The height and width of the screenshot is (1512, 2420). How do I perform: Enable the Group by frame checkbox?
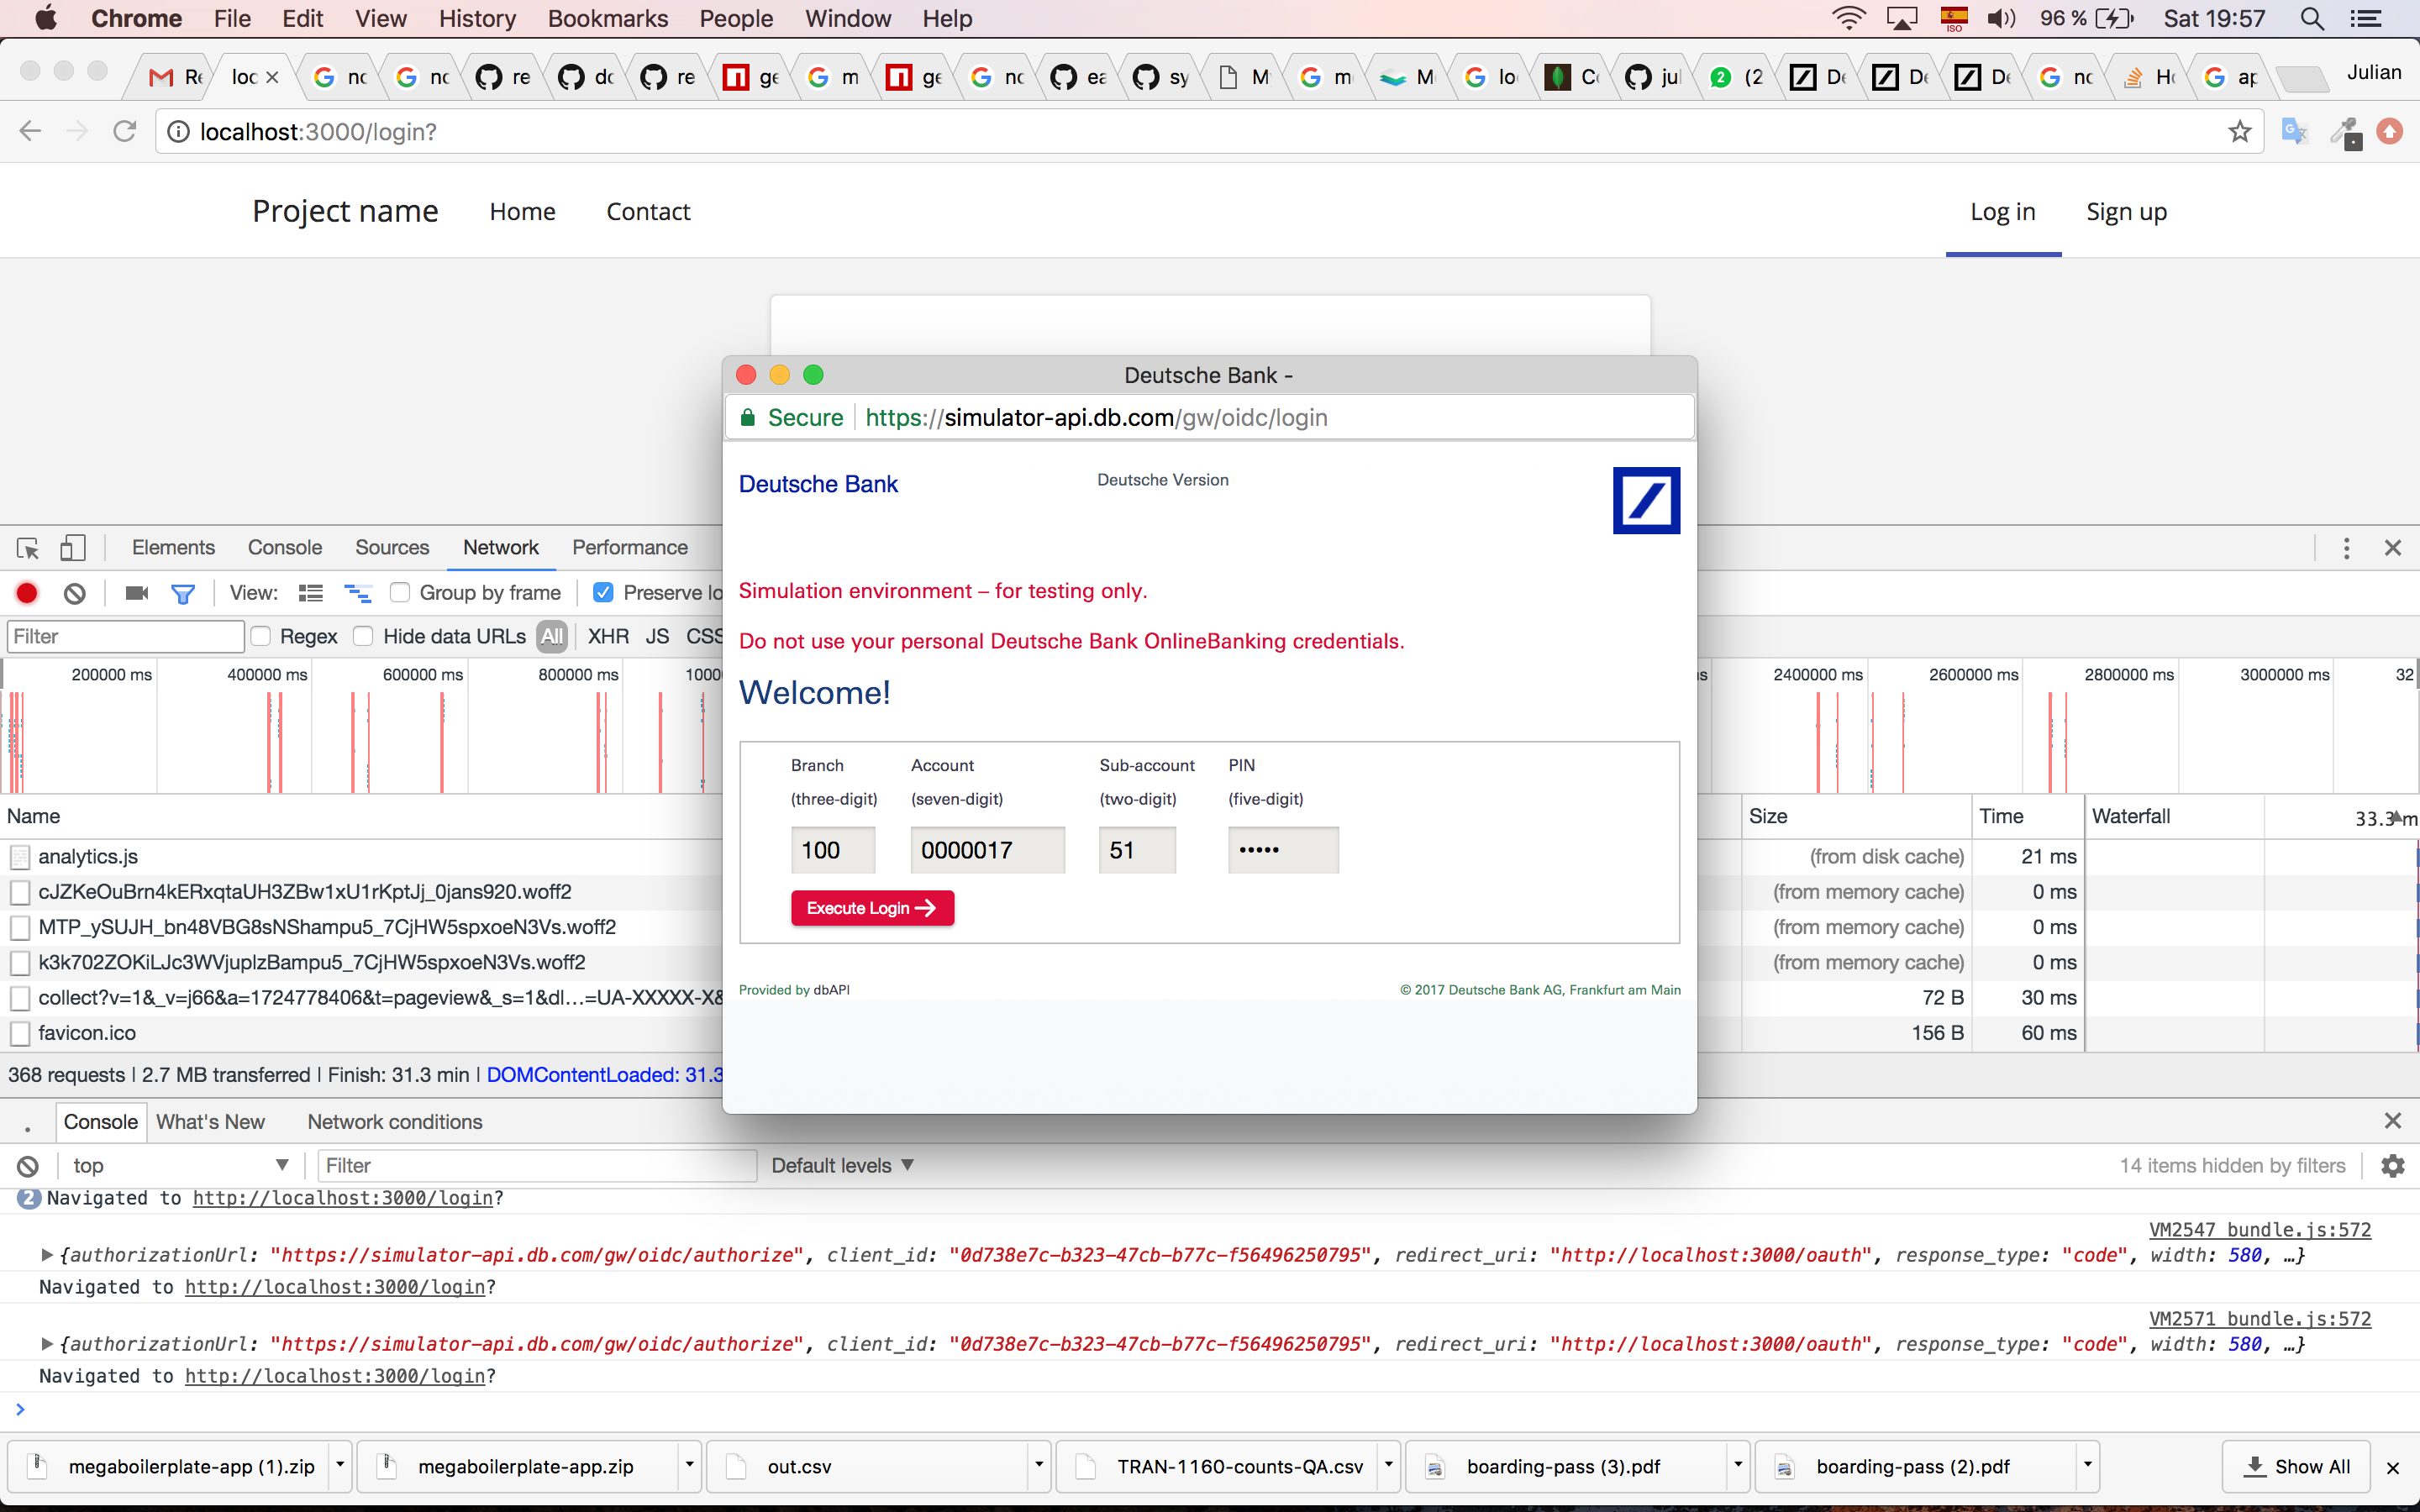click(400, 593)
